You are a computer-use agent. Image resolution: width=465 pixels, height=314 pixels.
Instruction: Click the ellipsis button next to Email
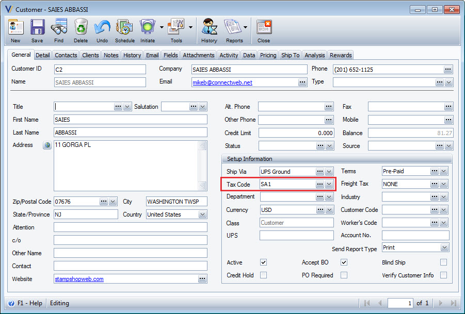click(302, 82)
